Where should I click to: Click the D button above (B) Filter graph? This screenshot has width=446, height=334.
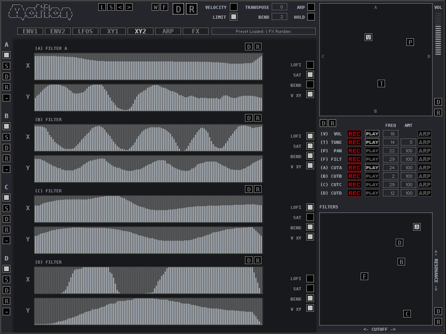tap(249, 118)
